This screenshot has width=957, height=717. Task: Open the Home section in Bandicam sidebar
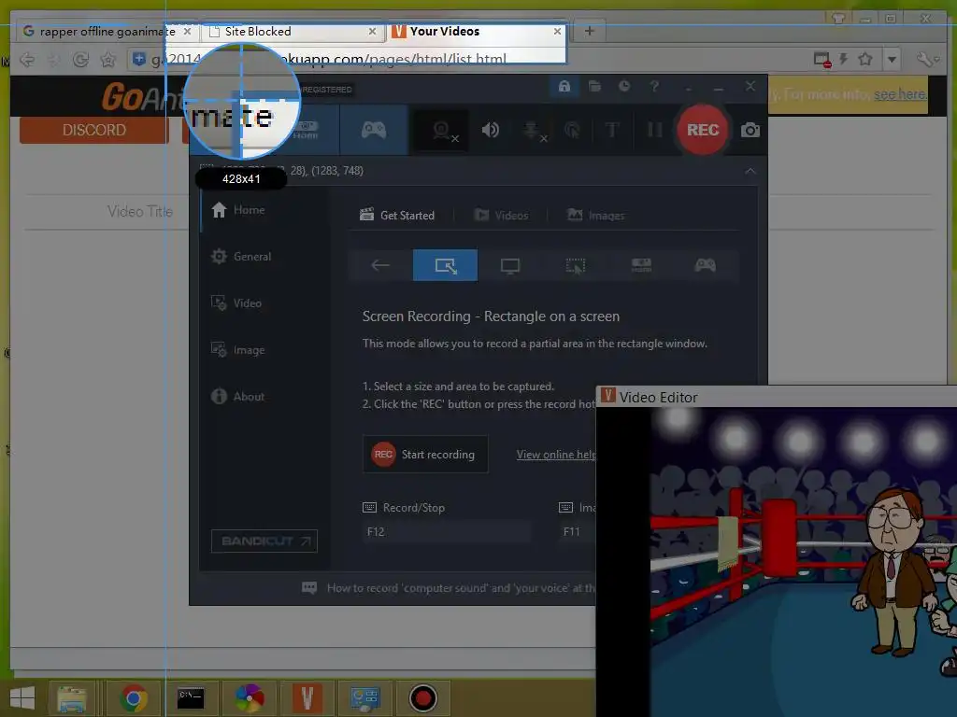pos(238,210)
